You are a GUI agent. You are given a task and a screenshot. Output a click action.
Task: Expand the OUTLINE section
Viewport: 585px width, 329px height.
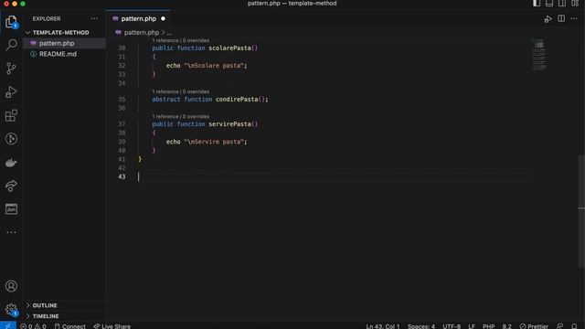click(x=45, y=305)
